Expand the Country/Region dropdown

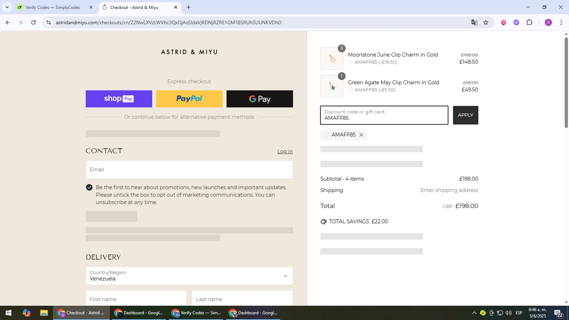[x=189, y=276]
